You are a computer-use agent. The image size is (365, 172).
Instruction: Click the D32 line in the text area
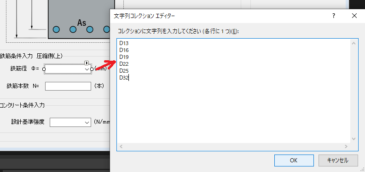click(124, 78)
